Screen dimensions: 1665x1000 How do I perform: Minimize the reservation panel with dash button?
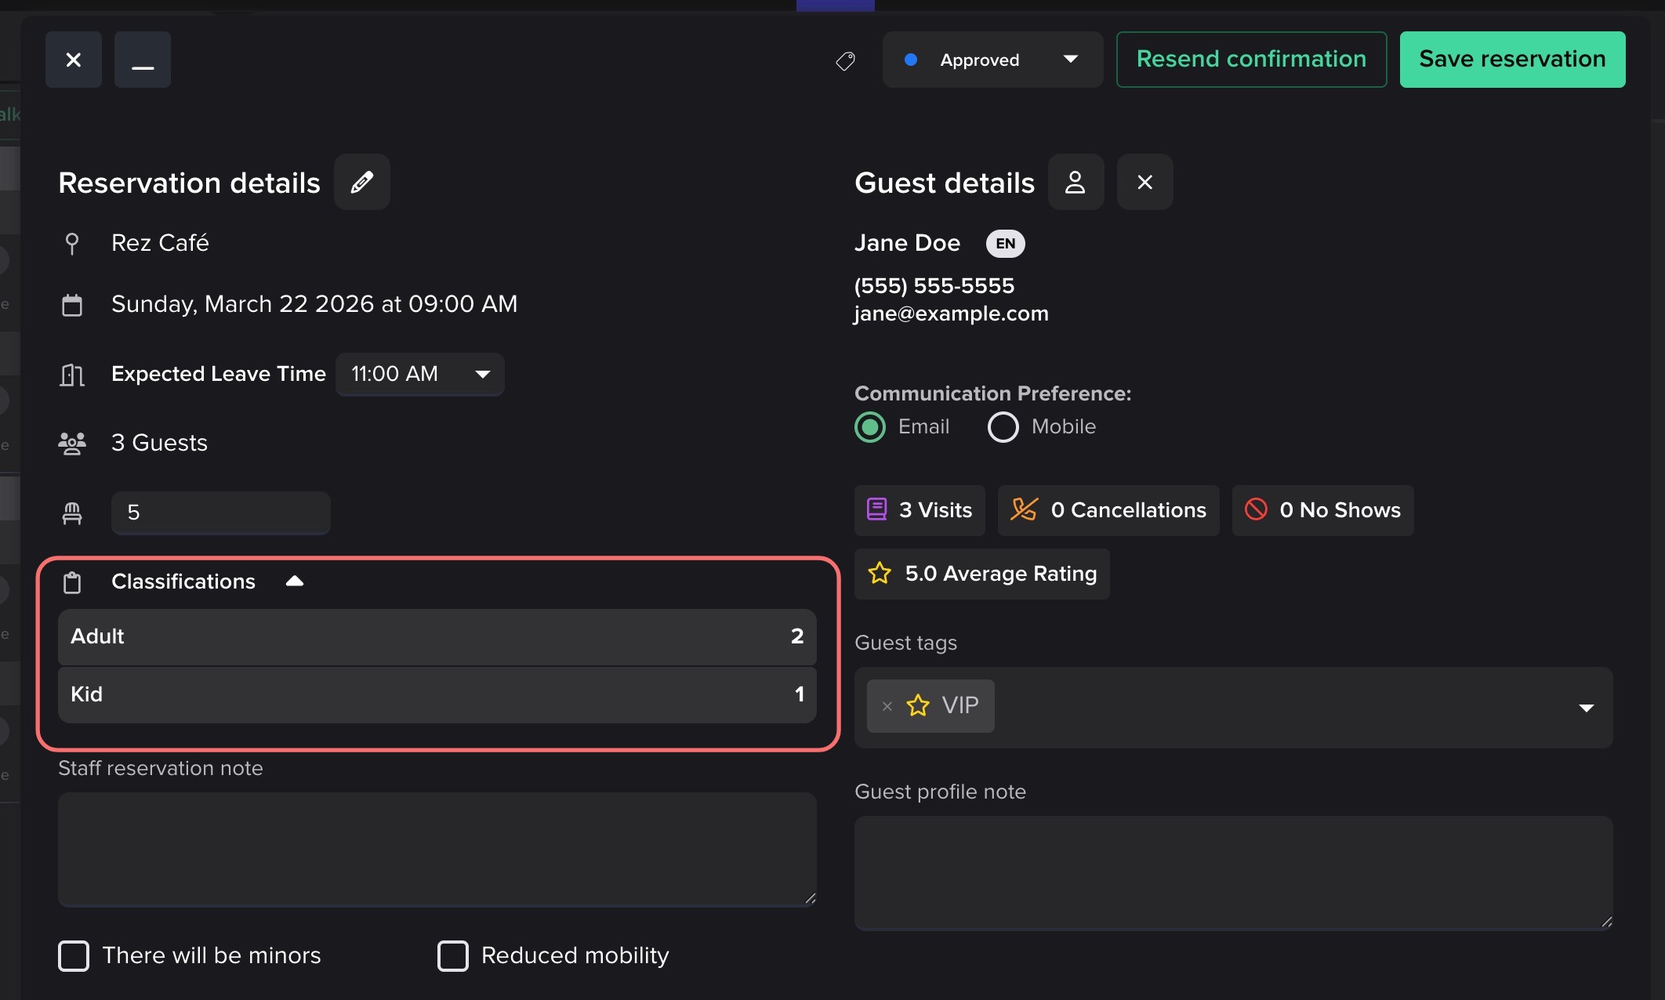[x=142, y=60]
